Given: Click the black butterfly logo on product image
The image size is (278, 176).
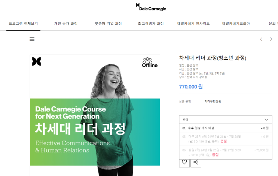Looking at the screenshot, I should coord(37,61).
